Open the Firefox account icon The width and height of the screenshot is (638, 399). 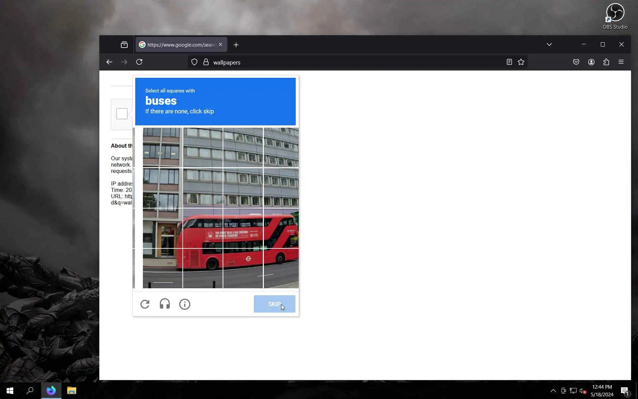coord(591,62)
